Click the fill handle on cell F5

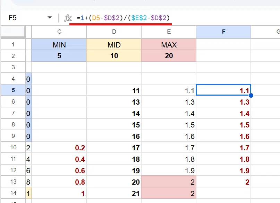coord(251,95)
